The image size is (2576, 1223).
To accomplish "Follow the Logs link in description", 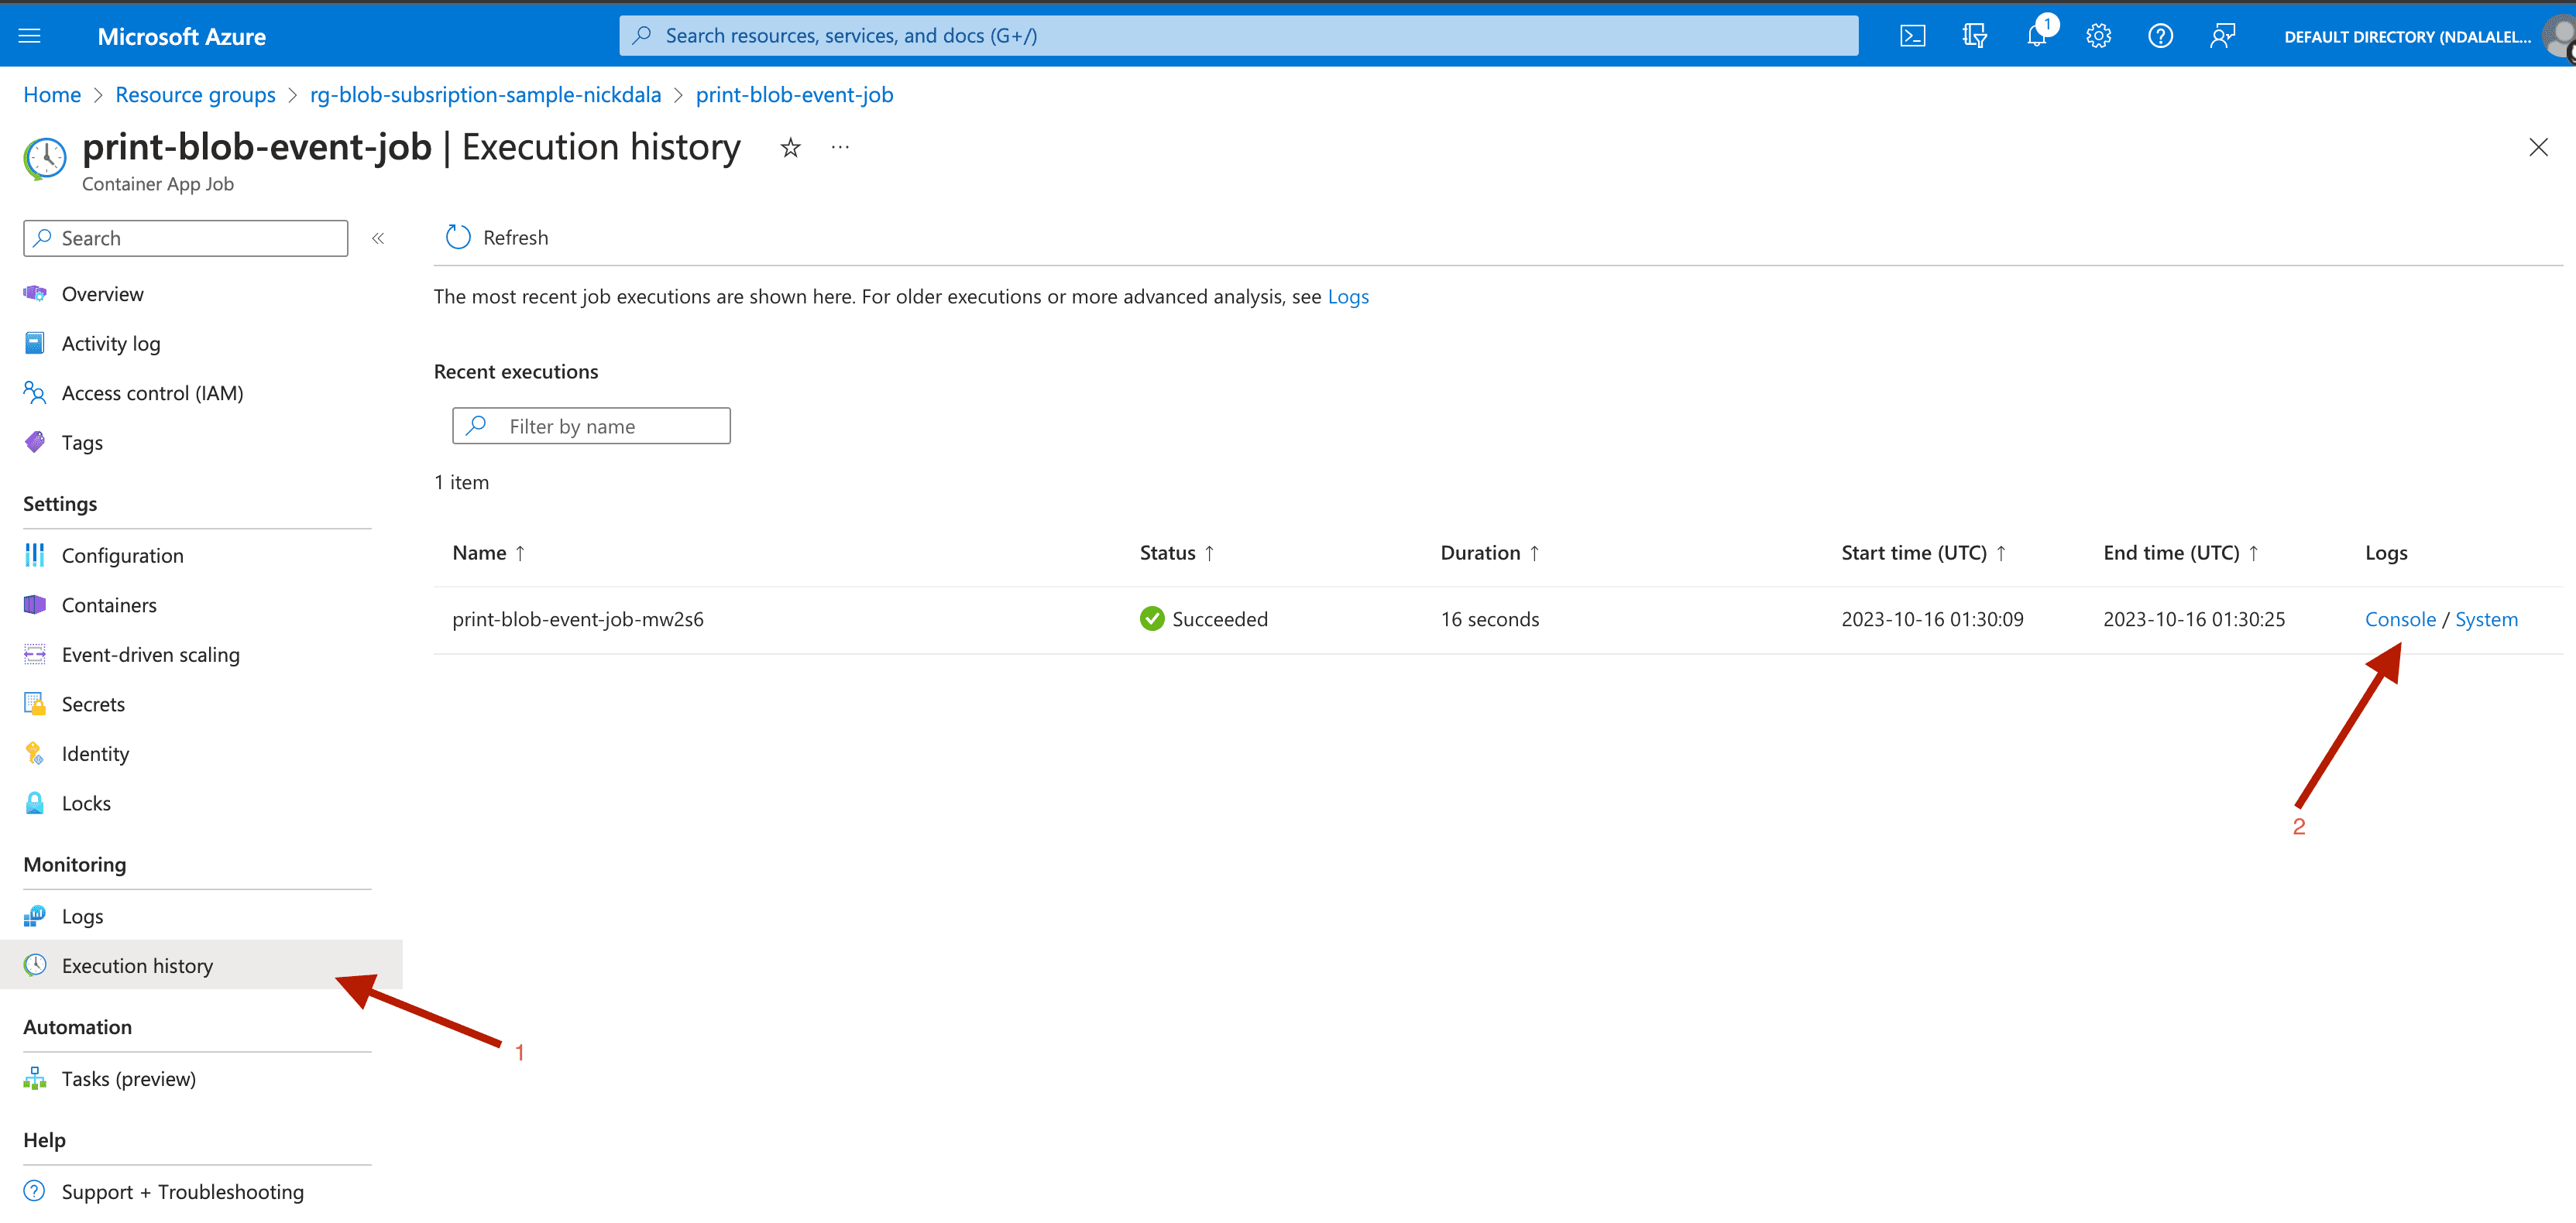I will point(1348,296).
